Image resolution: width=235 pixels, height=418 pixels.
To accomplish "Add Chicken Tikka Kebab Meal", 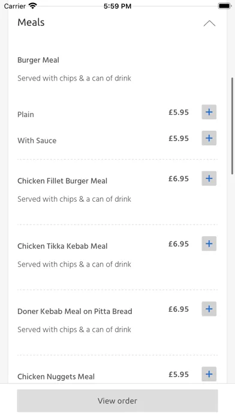I will coord(209,244).
